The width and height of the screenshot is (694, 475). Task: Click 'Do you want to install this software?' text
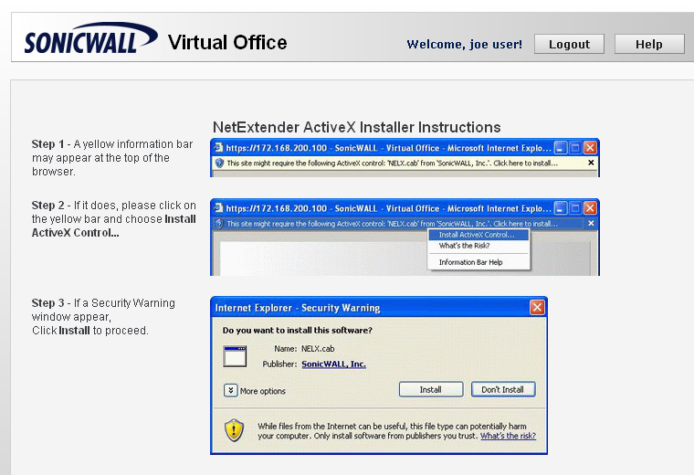(298, 331)
